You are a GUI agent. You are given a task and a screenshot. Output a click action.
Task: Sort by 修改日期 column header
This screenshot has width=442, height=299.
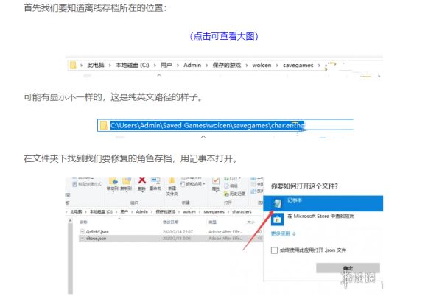pos(171,222)
